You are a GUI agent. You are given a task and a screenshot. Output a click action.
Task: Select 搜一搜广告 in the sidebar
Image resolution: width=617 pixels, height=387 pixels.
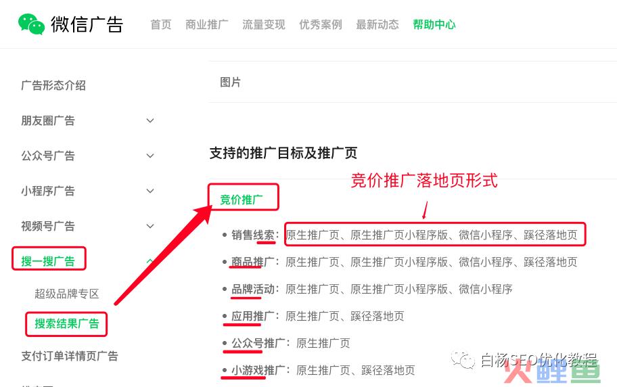click(x=48, y=261)
